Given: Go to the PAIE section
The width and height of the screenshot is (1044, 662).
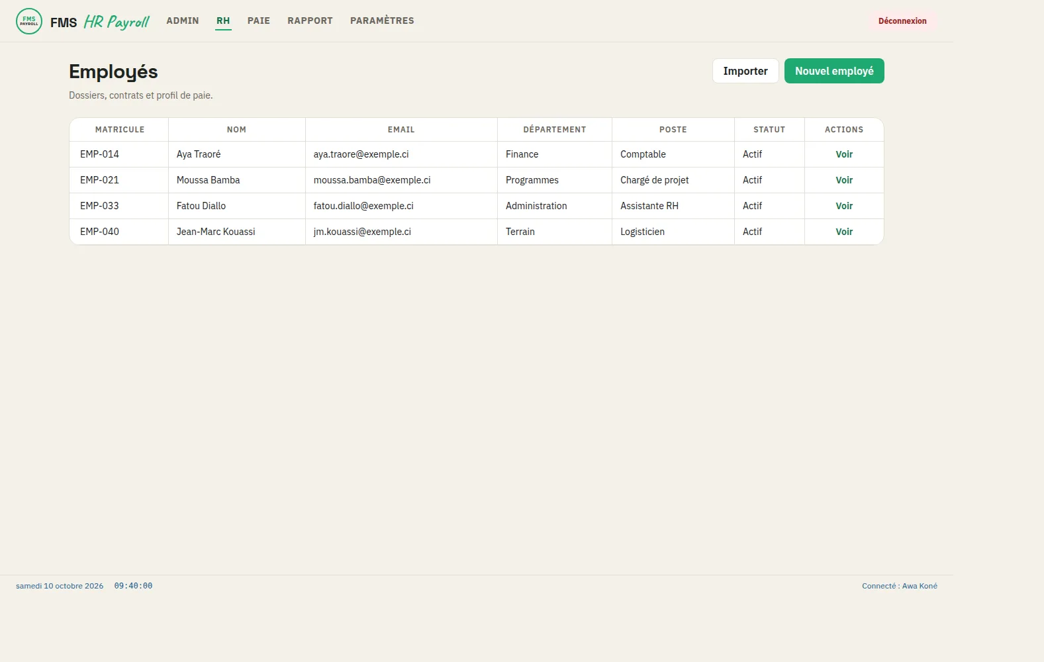Looking at the screenshot, I should pos(259,21).
